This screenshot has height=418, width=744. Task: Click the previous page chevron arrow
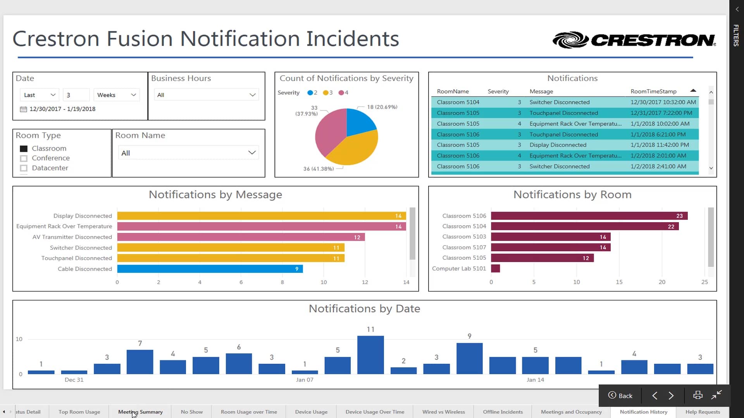point(655,396)
